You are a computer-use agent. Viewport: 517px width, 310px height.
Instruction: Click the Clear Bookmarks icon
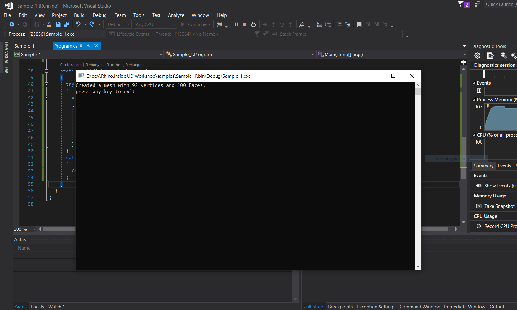(385, 24)
